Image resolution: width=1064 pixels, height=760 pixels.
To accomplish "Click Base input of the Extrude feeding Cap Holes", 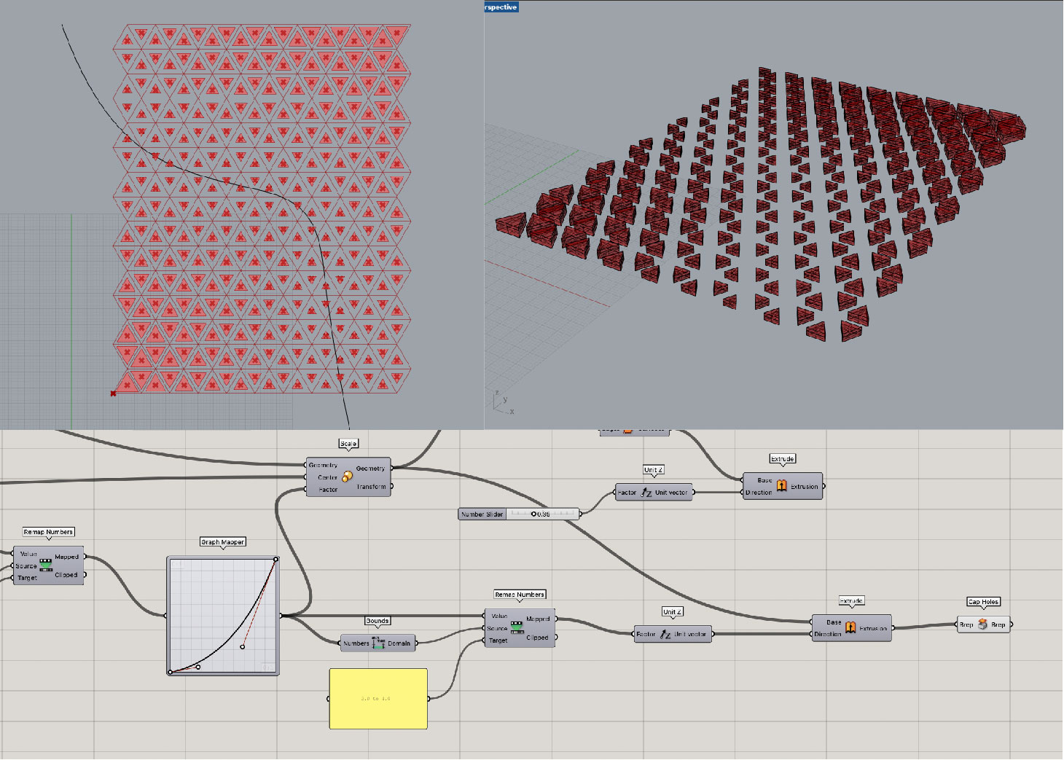I will click(x=834, y=622).
